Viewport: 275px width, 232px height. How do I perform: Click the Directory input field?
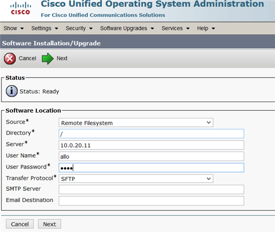click(x=151, y=134)
